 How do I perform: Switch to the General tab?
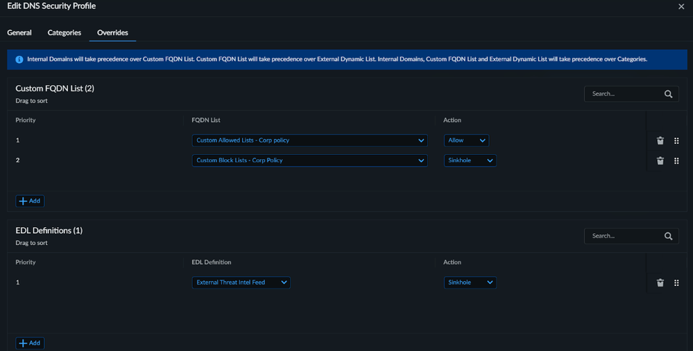click(x=19, y=33)
